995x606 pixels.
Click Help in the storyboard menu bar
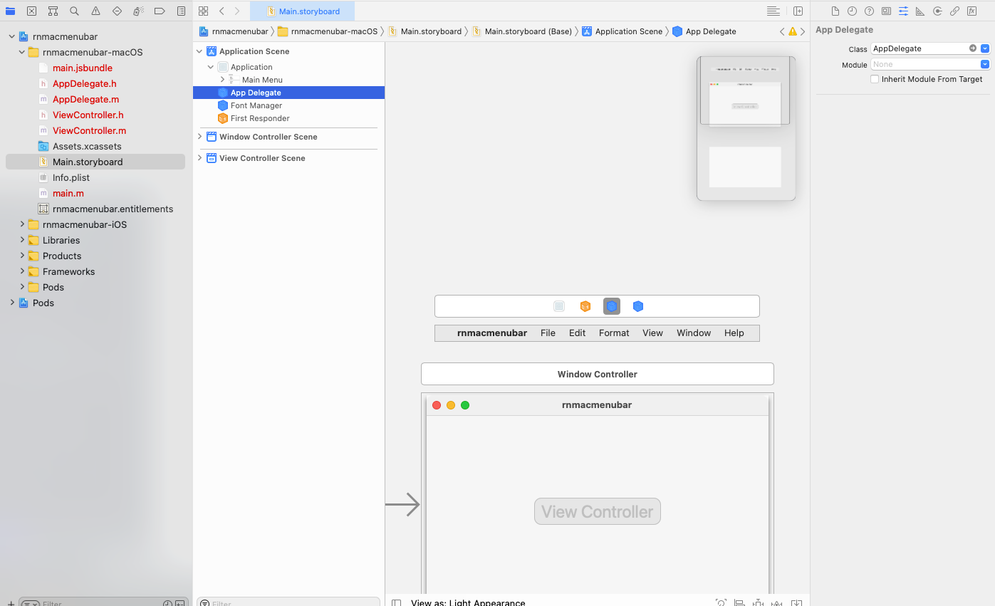[x=734, y=333]
